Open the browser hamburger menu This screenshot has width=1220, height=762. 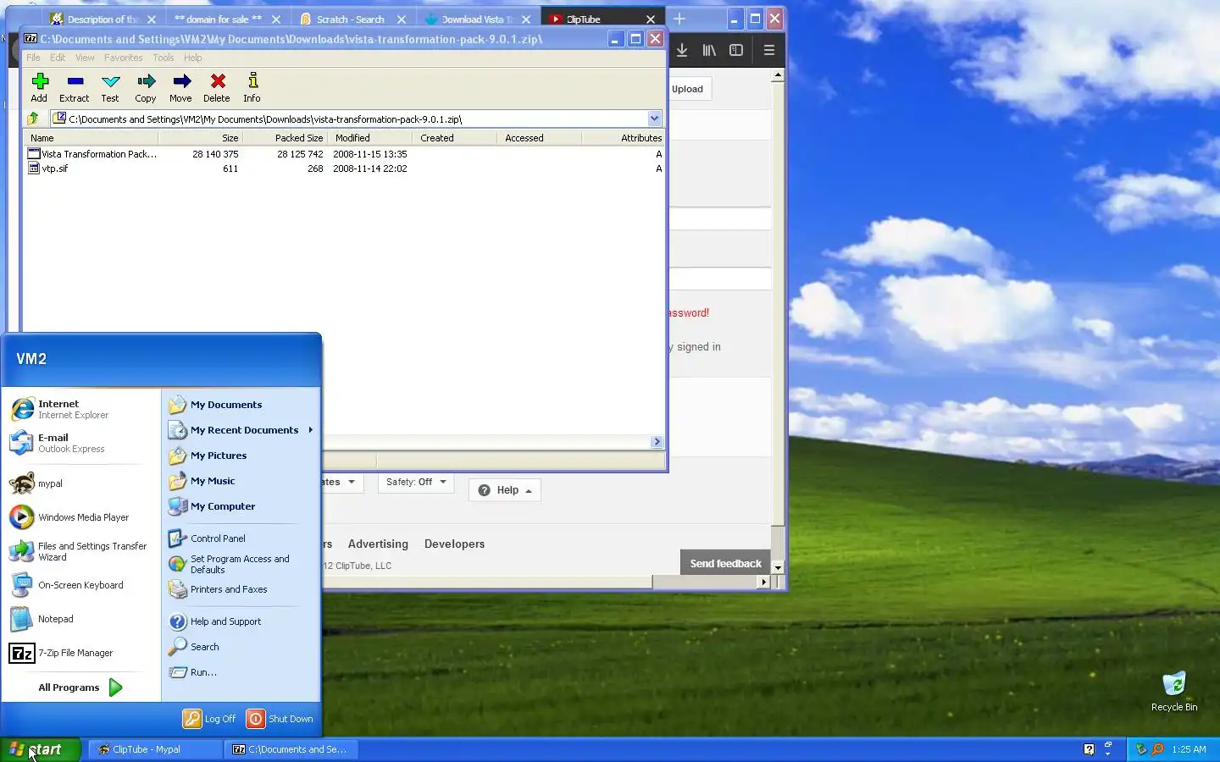point(769,50)
